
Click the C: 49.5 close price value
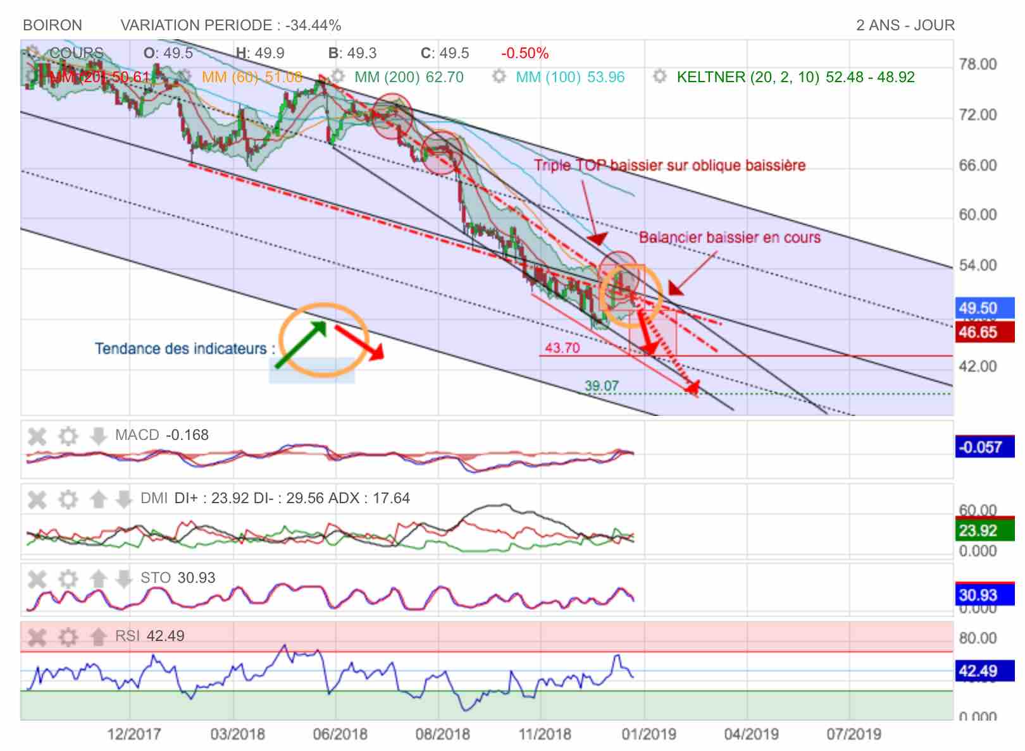click(x=445, y=53)
